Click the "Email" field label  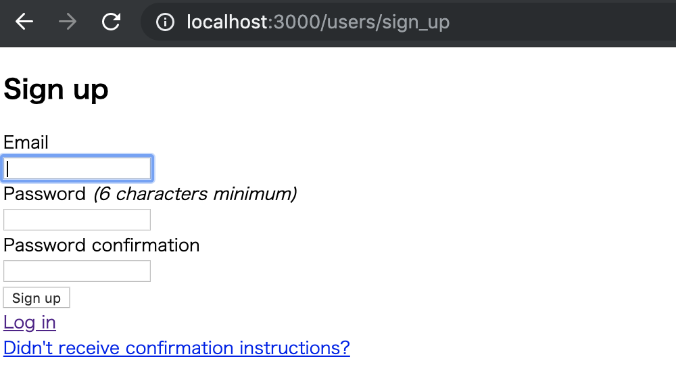[x=26, y=143]
